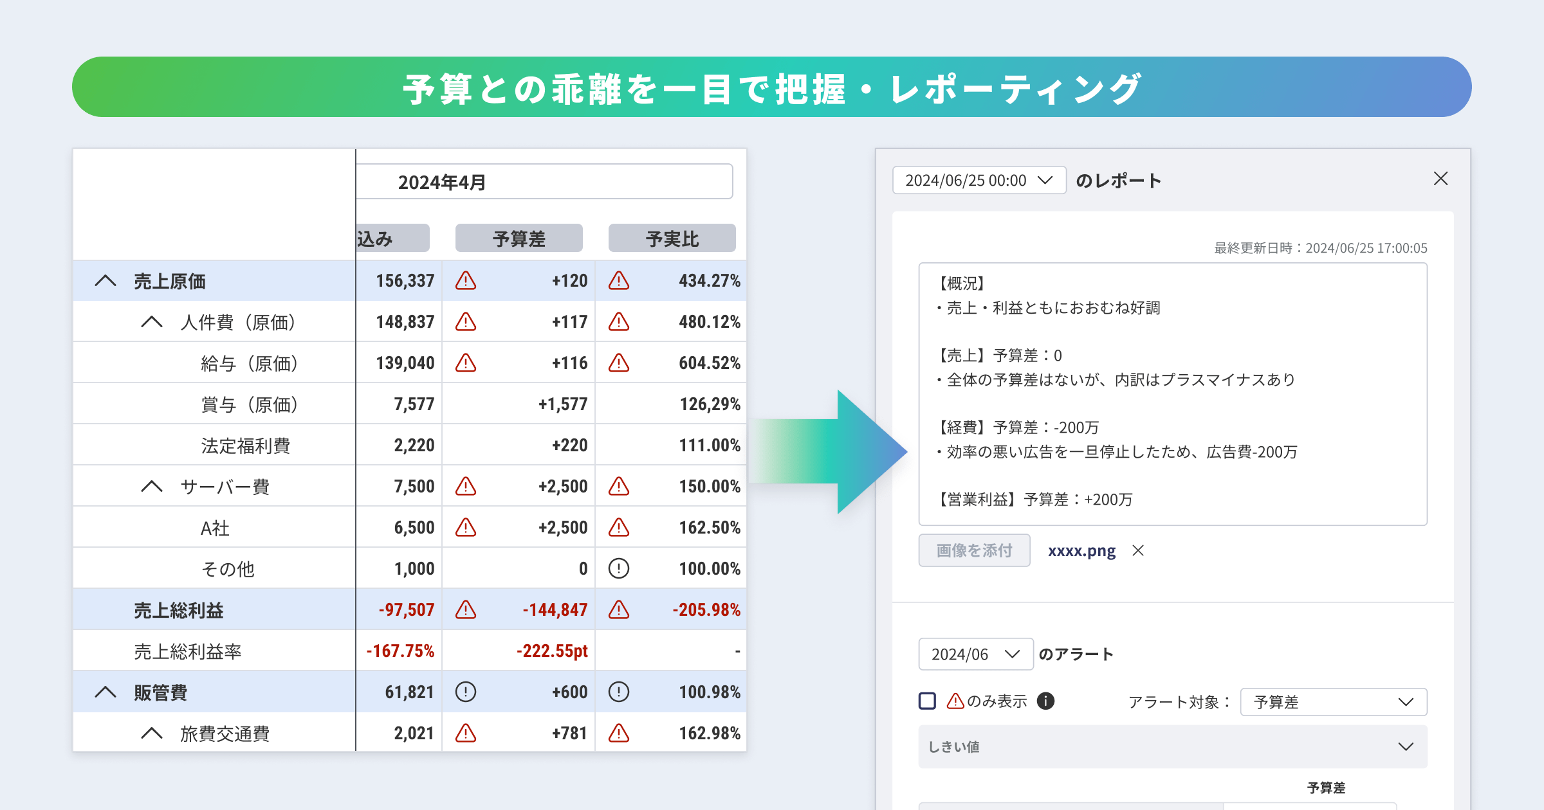Screen dimensions: 1544x810
Task: Click the info icon next to のみ表示
Action: pyautogui.click(x=1046, y=701)
